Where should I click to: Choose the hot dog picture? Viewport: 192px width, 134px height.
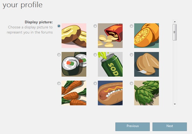coord(110,93)
